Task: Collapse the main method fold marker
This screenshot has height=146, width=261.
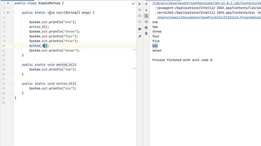Action: coord(13,13)
